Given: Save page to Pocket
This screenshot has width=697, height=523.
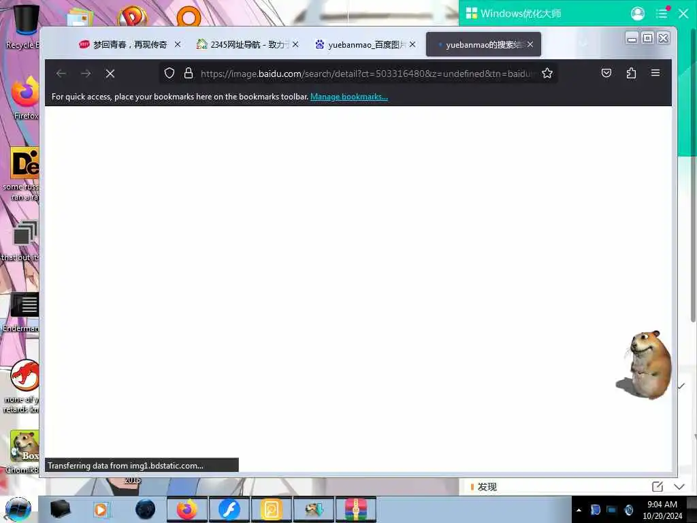Looking at the screenshot, I should [606, 73].
